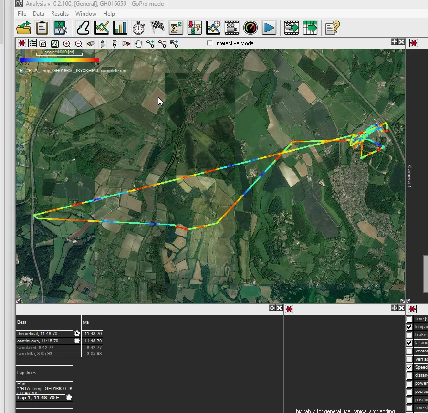This screenshot has height=413, width=428.
Task: Pan the map right arrow icon
Action: [x=126, y=44]
